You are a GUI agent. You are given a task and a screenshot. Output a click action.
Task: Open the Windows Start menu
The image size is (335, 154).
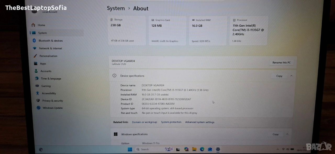pyautogui.click(x=130, y=149)
